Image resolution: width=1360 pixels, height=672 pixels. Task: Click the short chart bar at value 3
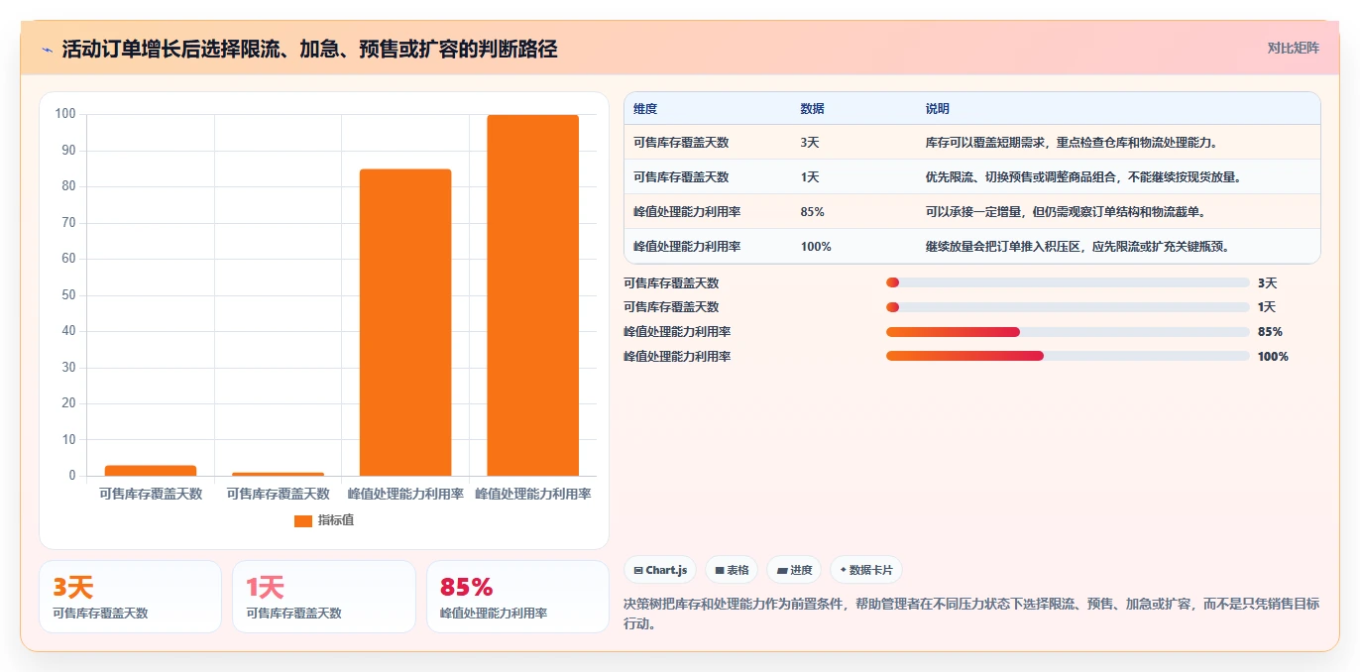[151, 471]
